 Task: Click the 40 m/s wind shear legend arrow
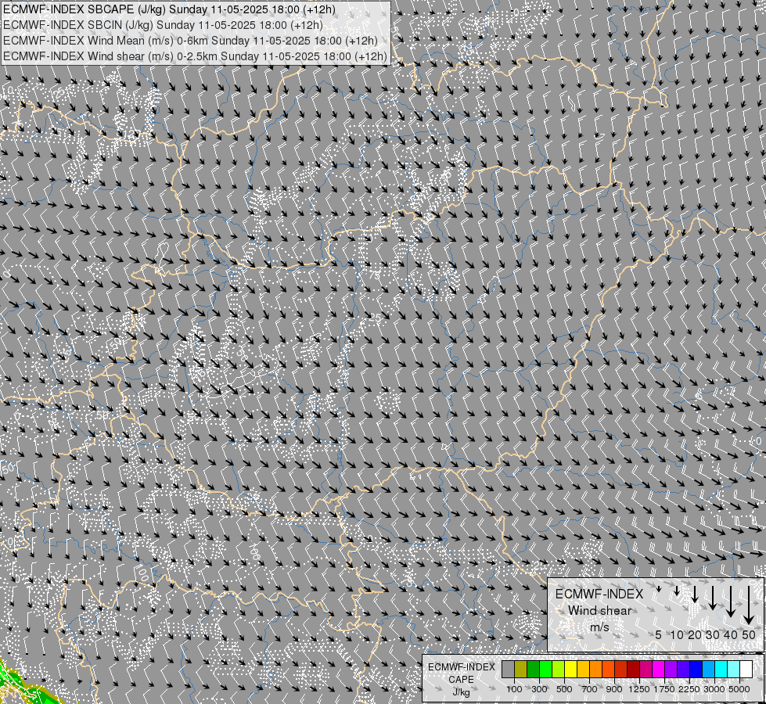point(731,601)
